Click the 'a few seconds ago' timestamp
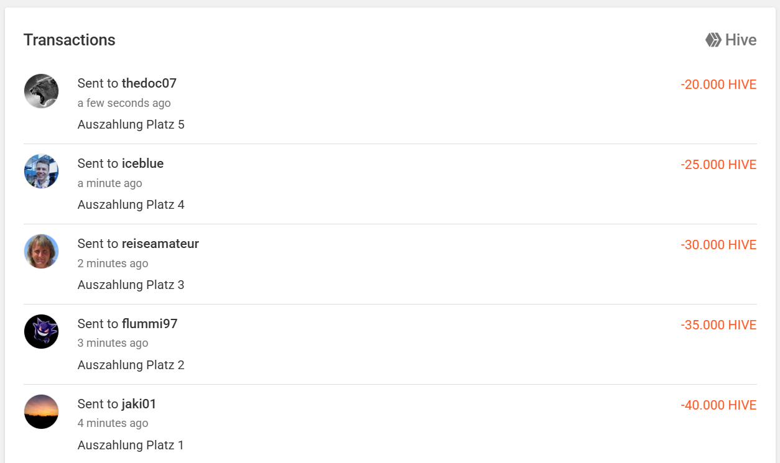This screenshot has width=780, height=463. click(x=124, y=103)
